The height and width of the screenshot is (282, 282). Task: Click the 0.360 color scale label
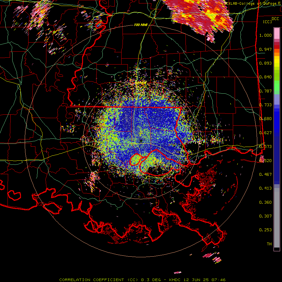point(265,202)
